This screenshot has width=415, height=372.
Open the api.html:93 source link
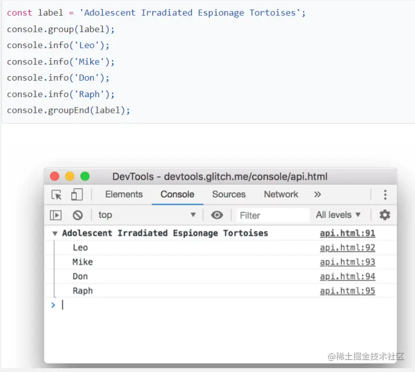[347, 262]
